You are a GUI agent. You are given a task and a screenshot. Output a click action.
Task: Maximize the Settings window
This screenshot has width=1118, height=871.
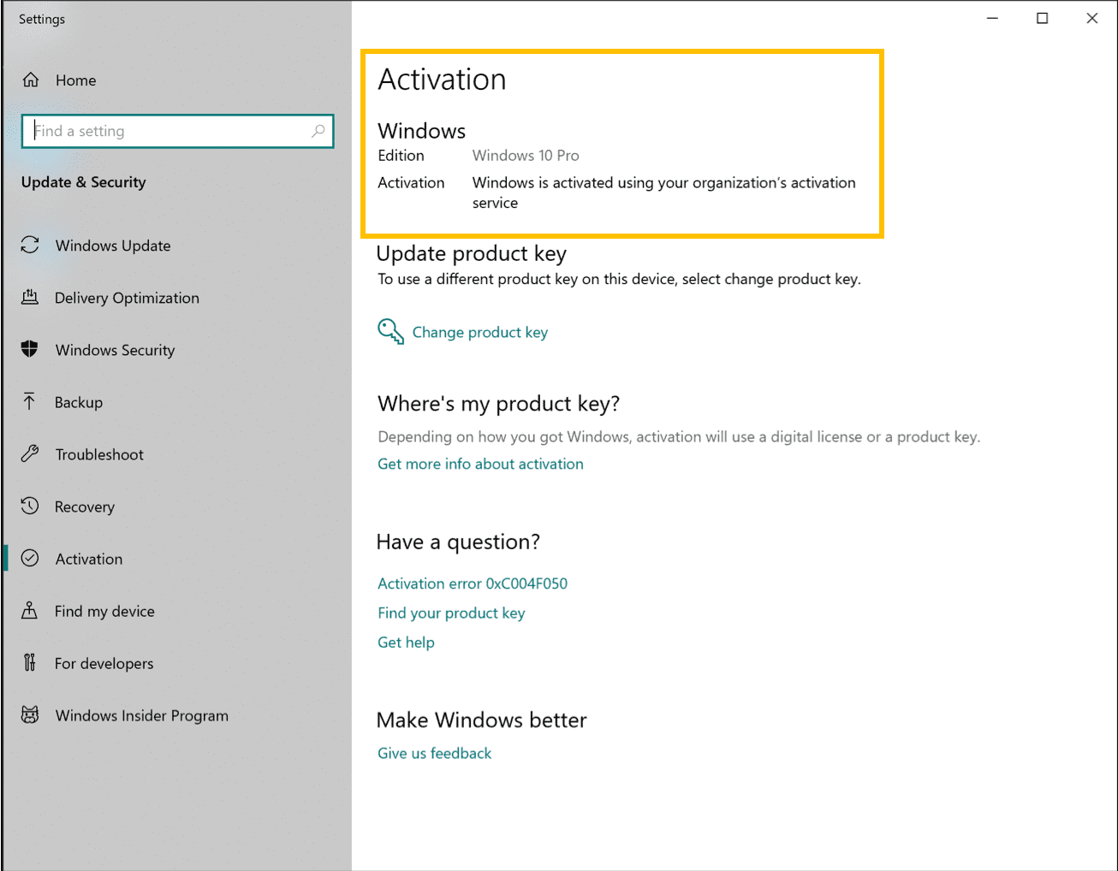1042,18
